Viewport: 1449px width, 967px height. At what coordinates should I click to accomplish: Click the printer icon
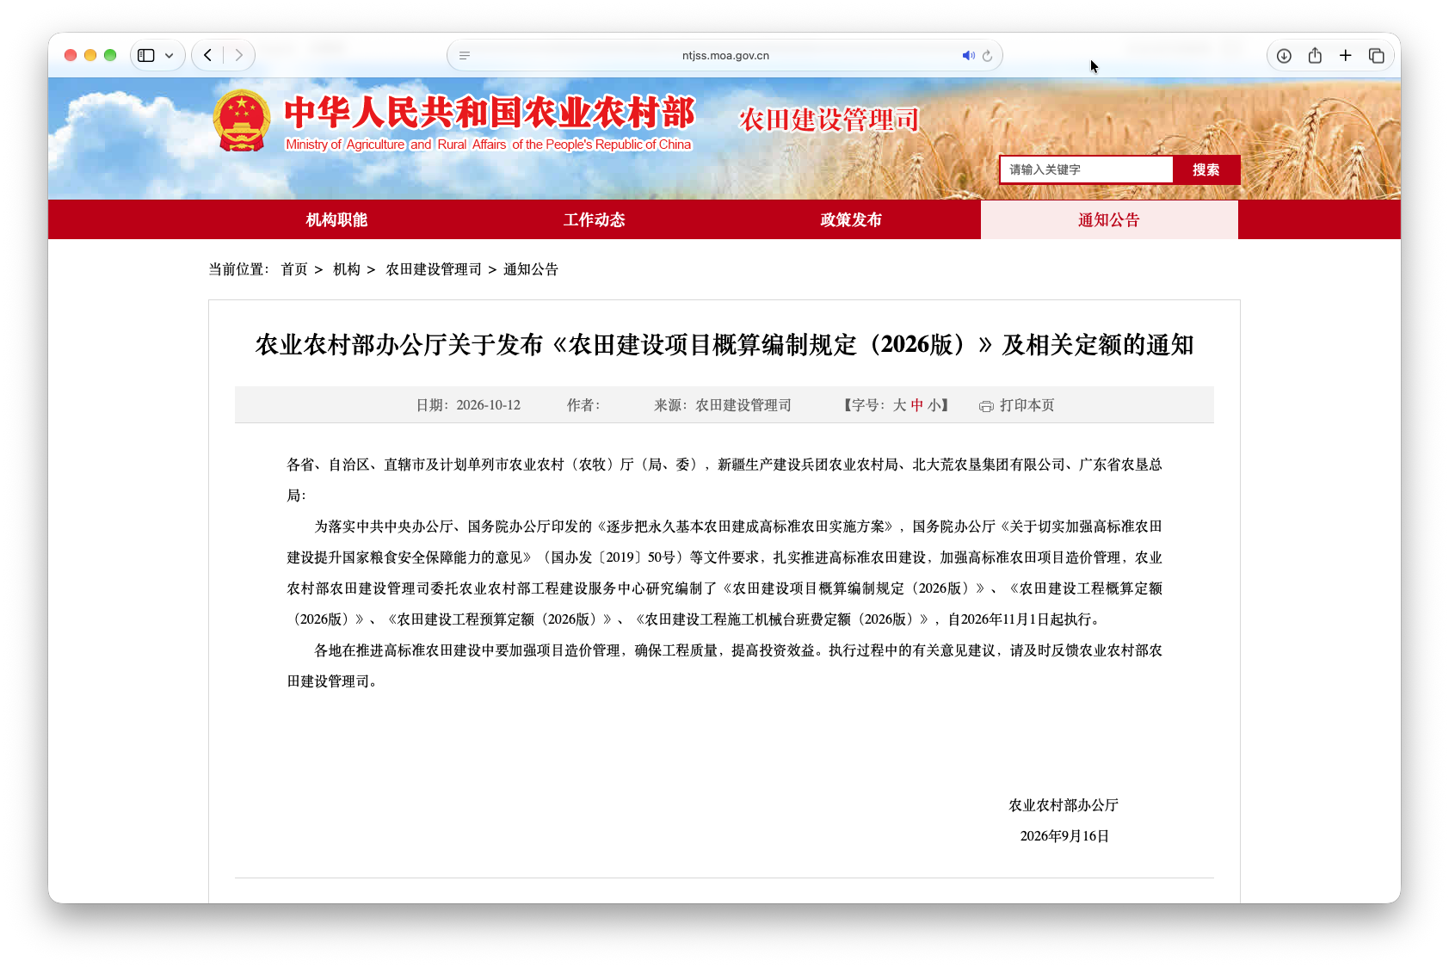[x=986, y=406]
